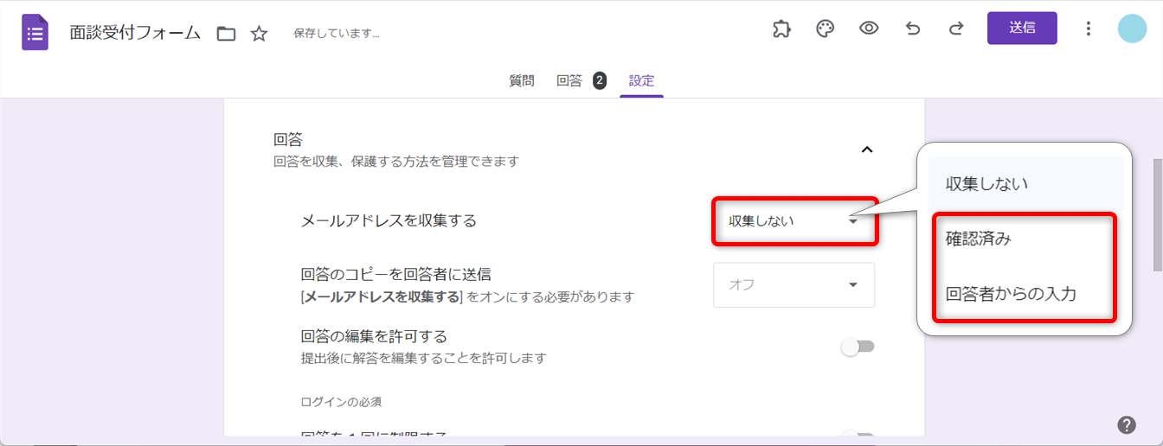The height and width of the screenshot is (446, 1163).
Task: Click the redo arrow icon
Action: pyautogui.click(x=956, y=29)
